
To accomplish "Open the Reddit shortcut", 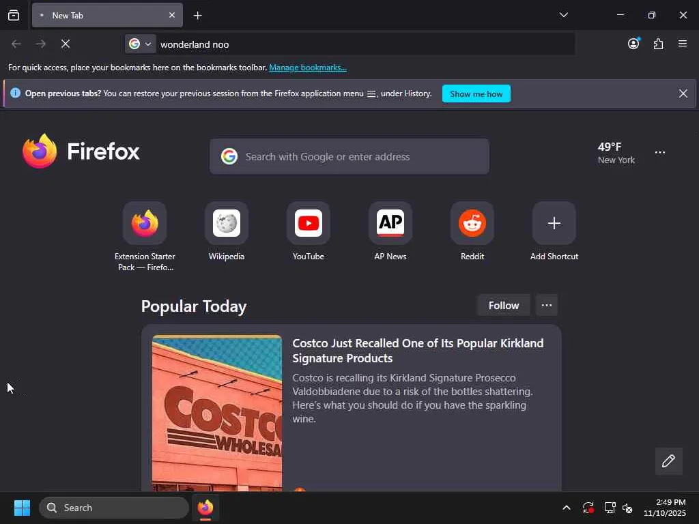I will pos(472,232).
